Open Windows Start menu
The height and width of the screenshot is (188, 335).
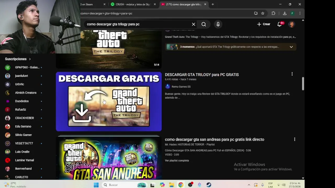96,185
